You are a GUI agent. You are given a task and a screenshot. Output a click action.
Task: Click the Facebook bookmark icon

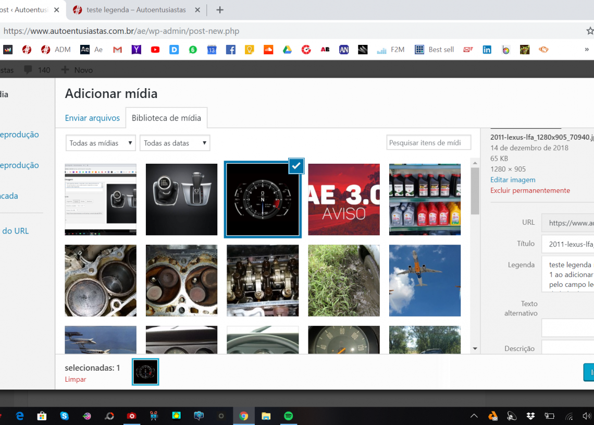230,50
